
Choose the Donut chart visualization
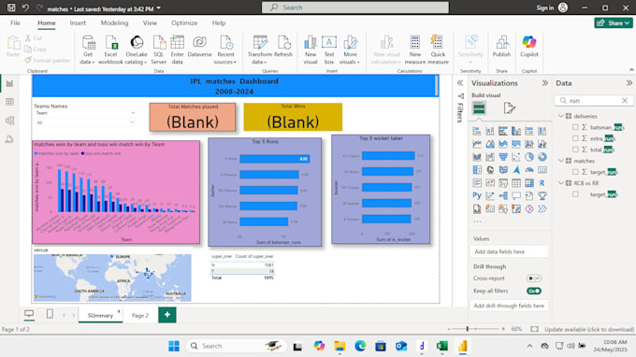[x=542, y=157]
